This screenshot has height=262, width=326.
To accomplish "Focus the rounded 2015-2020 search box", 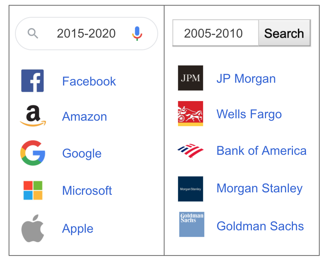I will 86,33.
